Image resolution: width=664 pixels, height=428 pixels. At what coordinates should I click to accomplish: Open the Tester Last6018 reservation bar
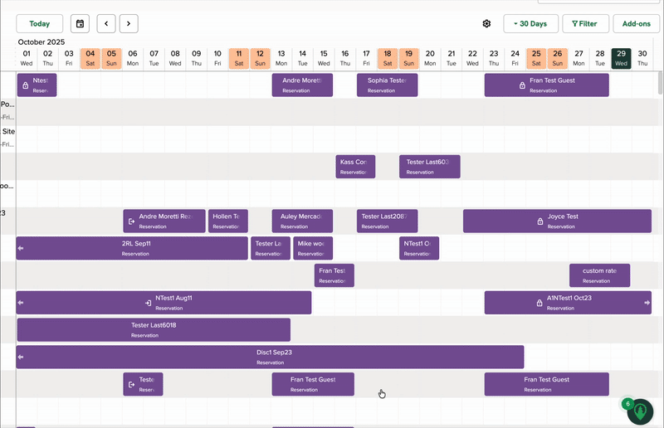click(x=154, y=330)
